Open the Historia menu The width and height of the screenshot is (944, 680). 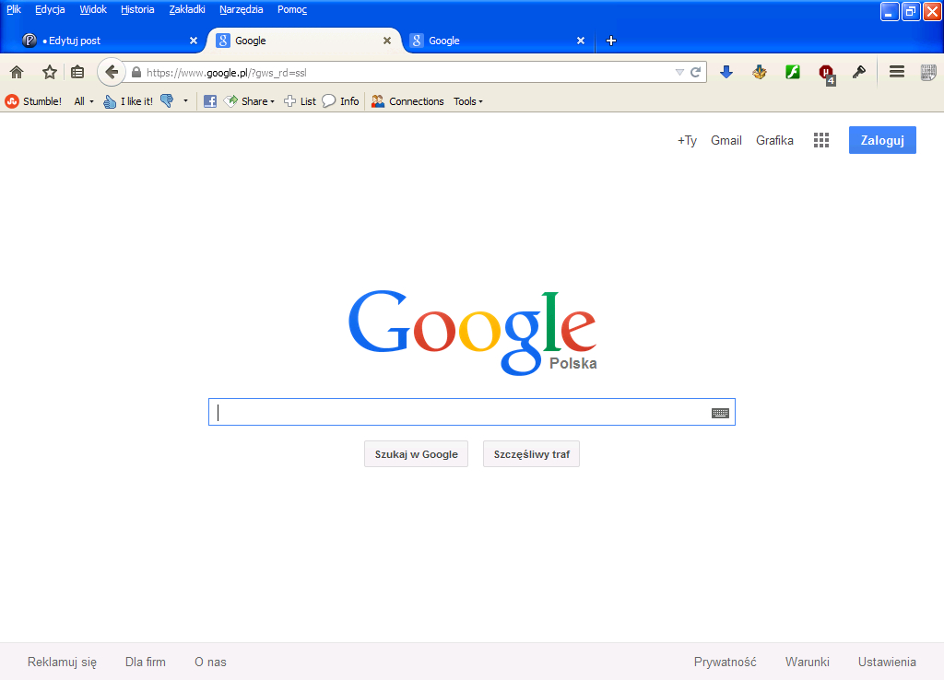click(x=137, y=9)
